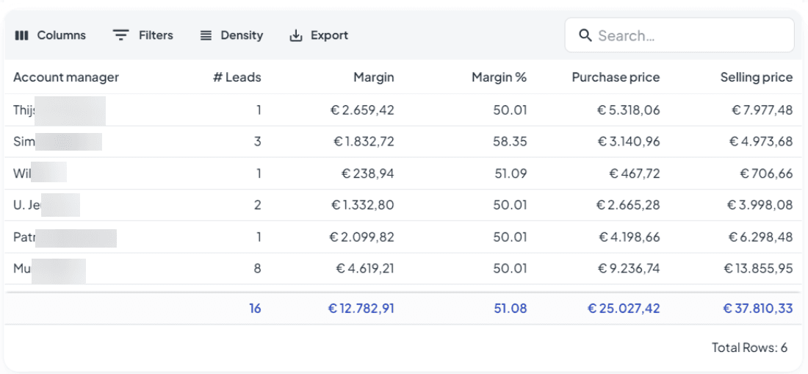Viewport: 808px width, 374px height.
Task: Sort by Margin % column header
Action: [x=499, y=77]
